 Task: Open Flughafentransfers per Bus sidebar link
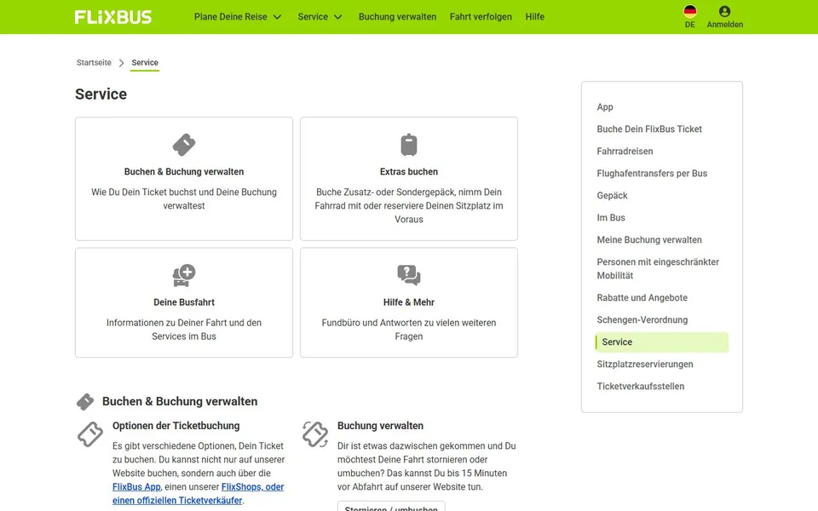[652, 173]
